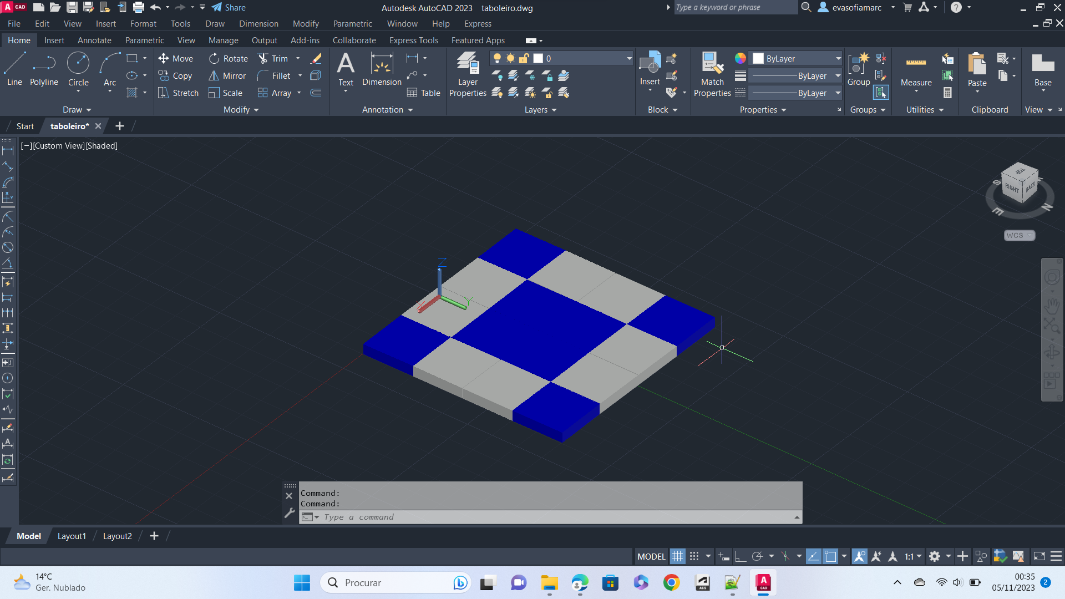Activate the Copy command
The image size is (1065, 599).
pyautogui.click(x=175, y=75)
